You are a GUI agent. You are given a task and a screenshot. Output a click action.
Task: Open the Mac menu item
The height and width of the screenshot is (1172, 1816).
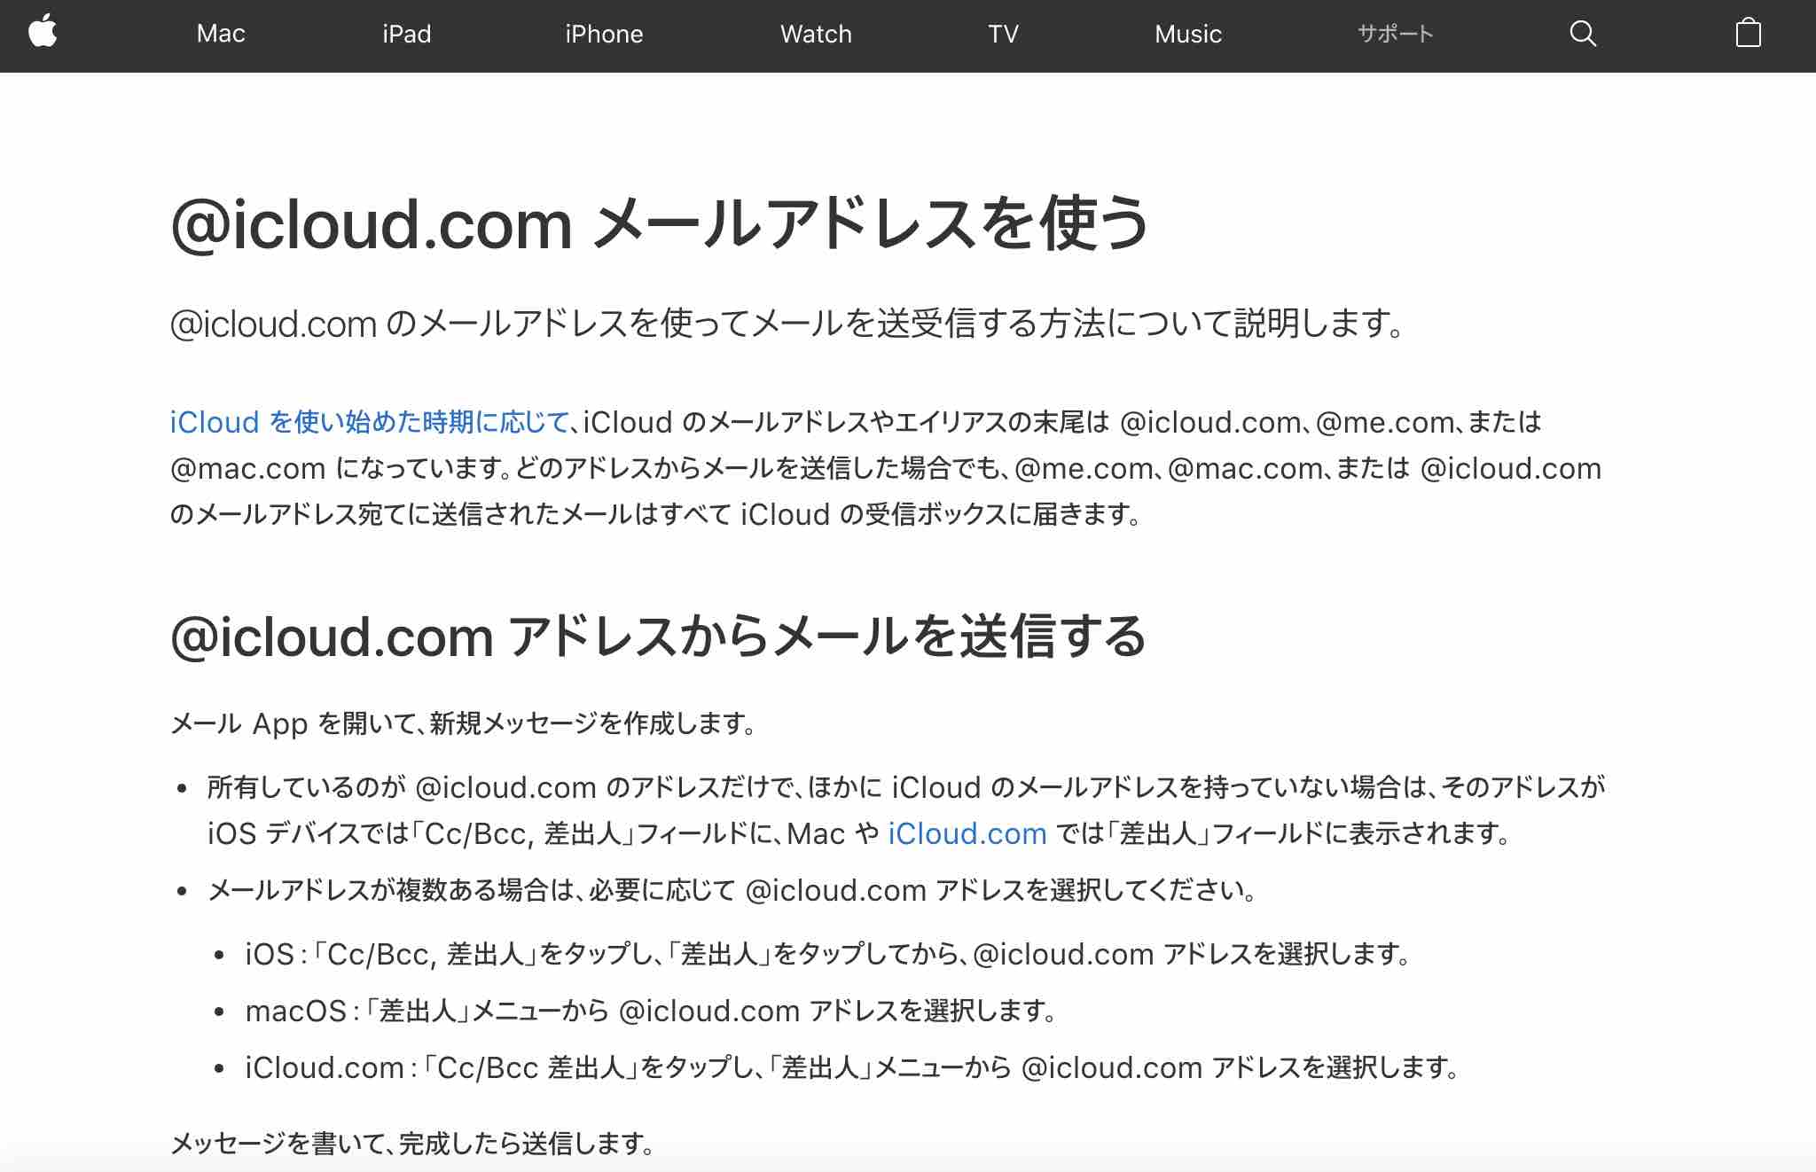(221, 34)
